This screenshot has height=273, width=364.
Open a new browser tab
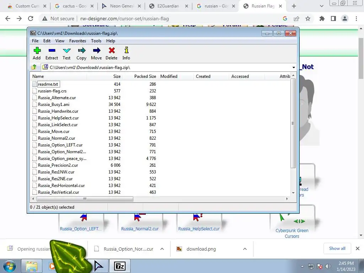pyautogui.click(x=294, y=6)
